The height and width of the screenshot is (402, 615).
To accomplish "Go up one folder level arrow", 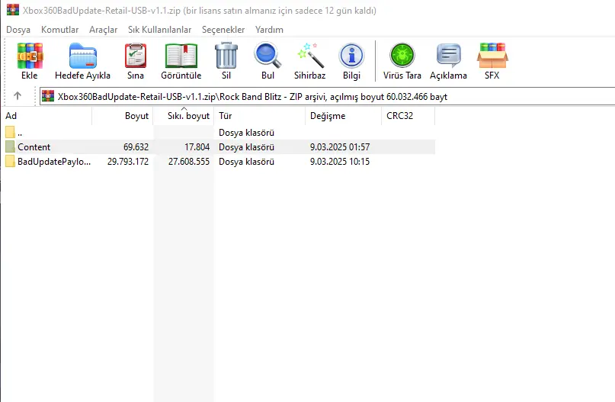I will tap(18, 96).
